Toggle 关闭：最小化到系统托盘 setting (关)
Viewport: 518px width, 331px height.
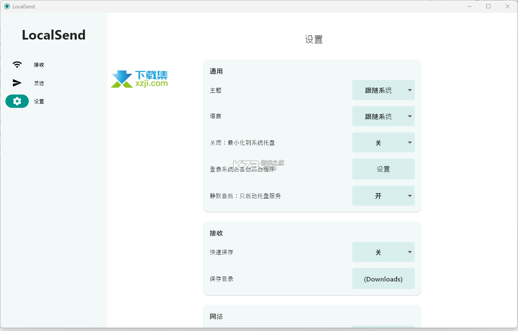coord(383,142)
